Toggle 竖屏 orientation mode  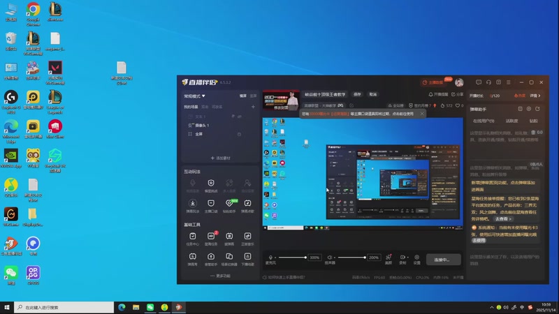click(x=253, y=96)
